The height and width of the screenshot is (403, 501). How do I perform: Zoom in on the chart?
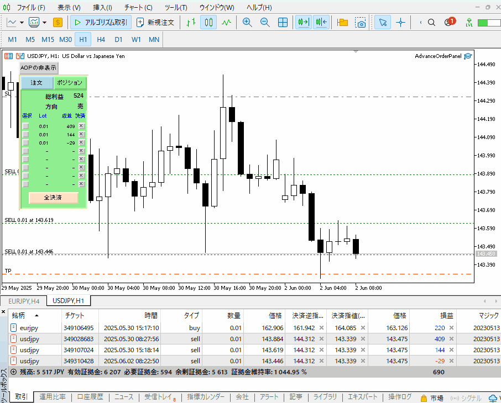click(x=247, y=22)
